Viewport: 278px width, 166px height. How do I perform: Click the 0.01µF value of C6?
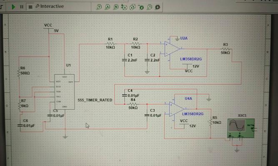(x=29, y=126)
